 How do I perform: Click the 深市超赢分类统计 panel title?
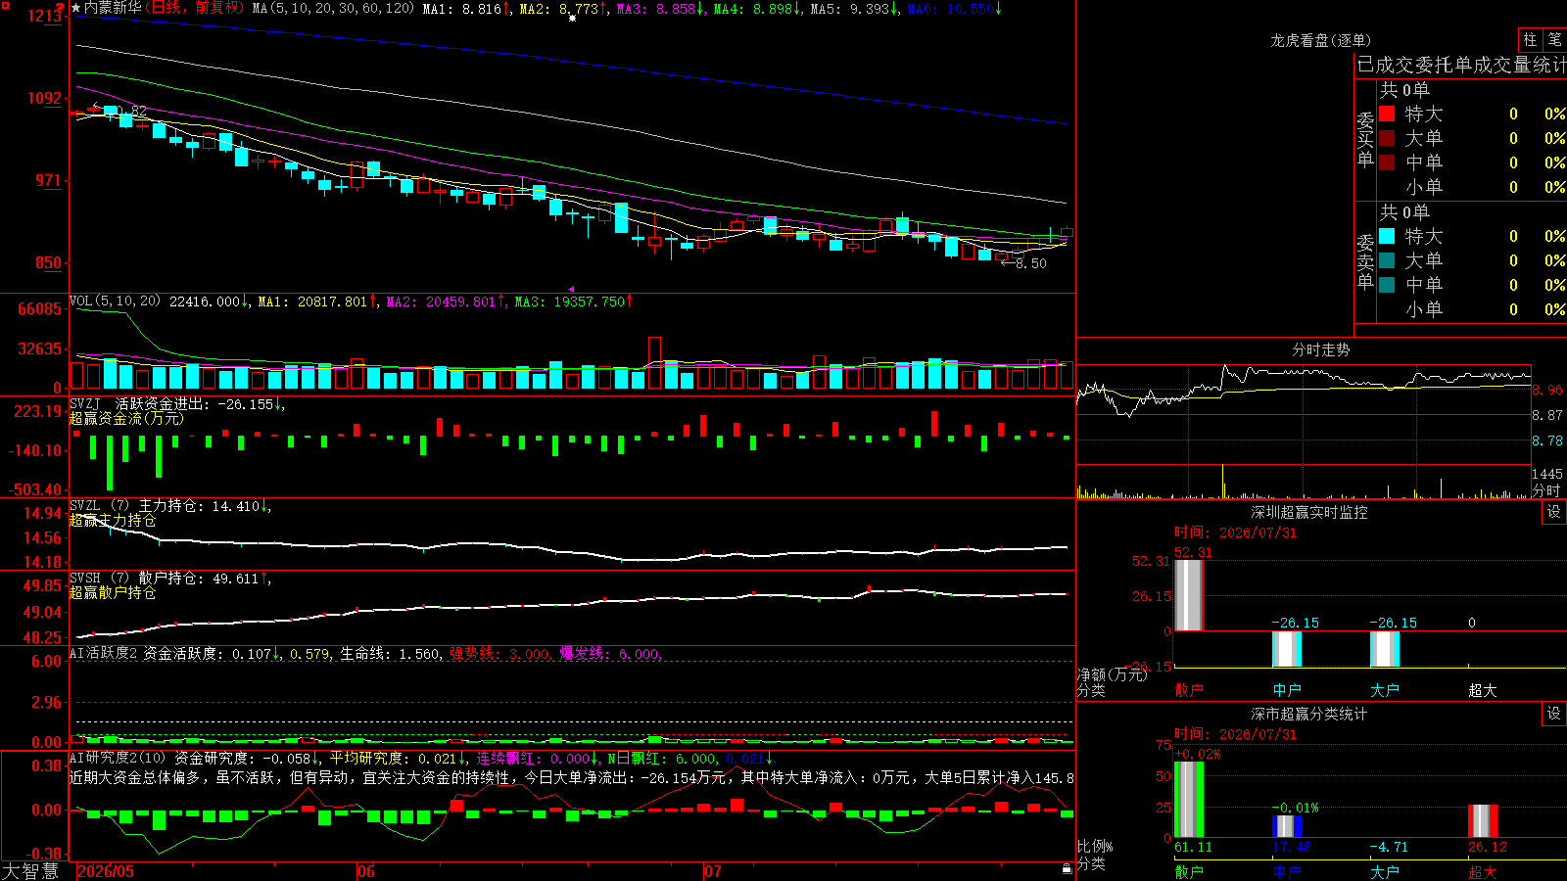click(1308, 714)
